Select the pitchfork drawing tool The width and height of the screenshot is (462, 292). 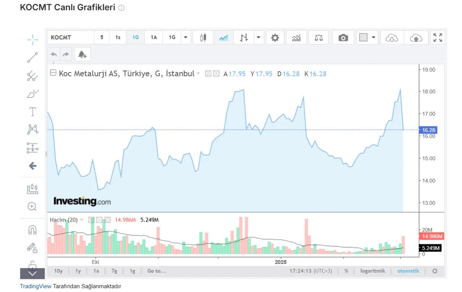coord(32,76)
